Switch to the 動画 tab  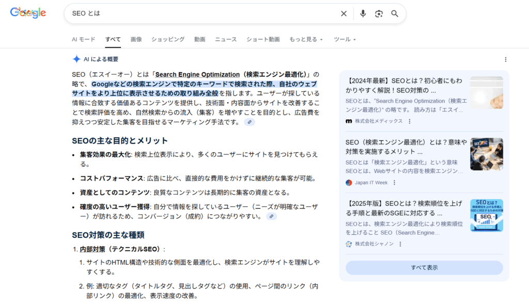(200, 39)
